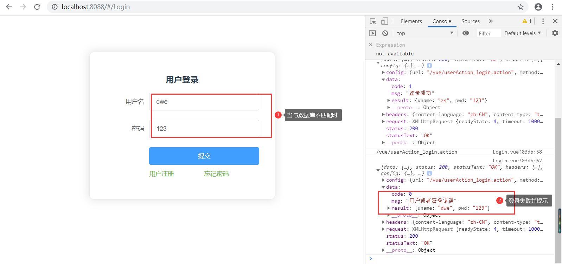This screenshot has height=264, width=562.
Task: Open DevTools customize three-dot menu
Action: (543, 21)
